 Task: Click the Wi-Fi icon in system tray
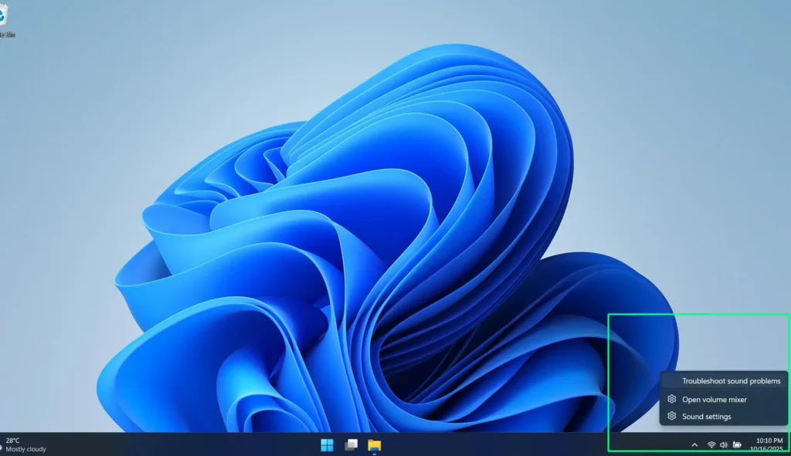click(711, 445)
